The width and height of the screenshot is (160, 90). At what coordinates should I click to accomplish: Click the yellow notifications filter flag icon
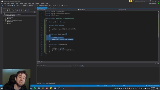[130, 1]
